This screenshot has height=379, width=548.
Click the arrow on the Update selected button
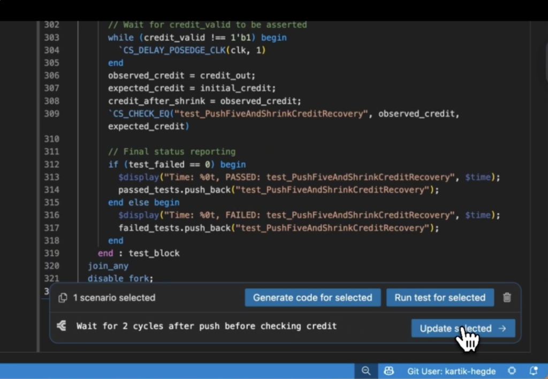point(502,329)
